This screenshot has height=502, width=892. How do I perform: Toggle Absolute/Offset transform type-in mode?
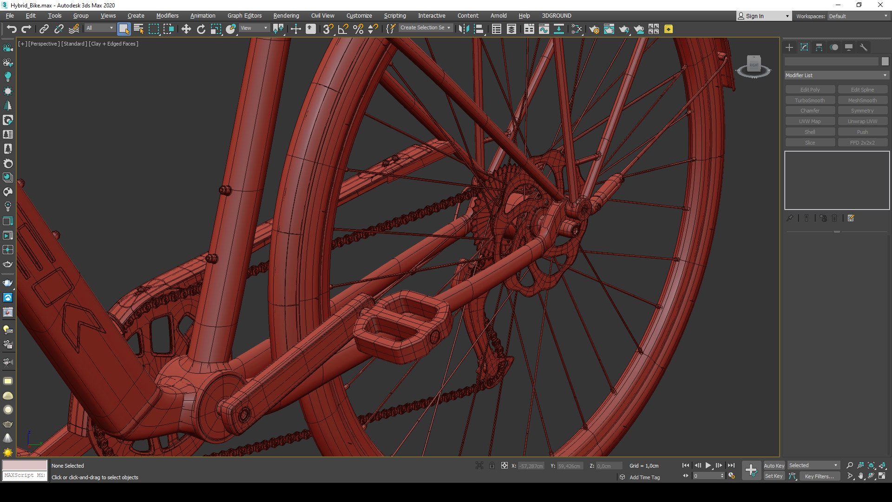point(505,465)
